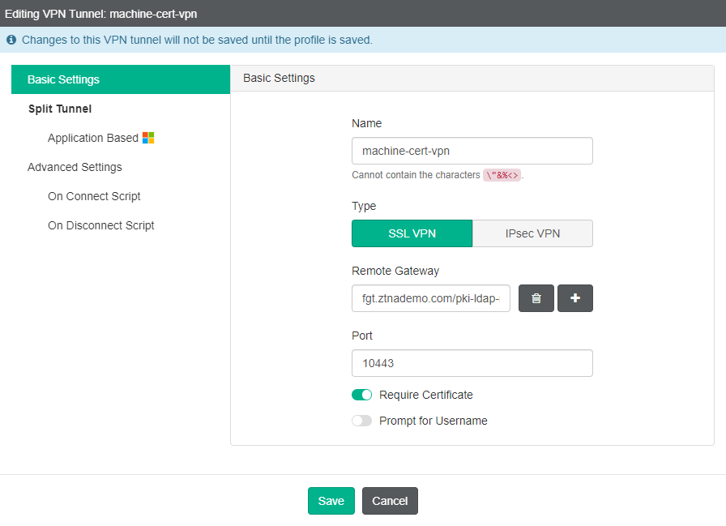Select SSL VPN as the tunnel type
This screenshot has width=726, height=526.
412,233
